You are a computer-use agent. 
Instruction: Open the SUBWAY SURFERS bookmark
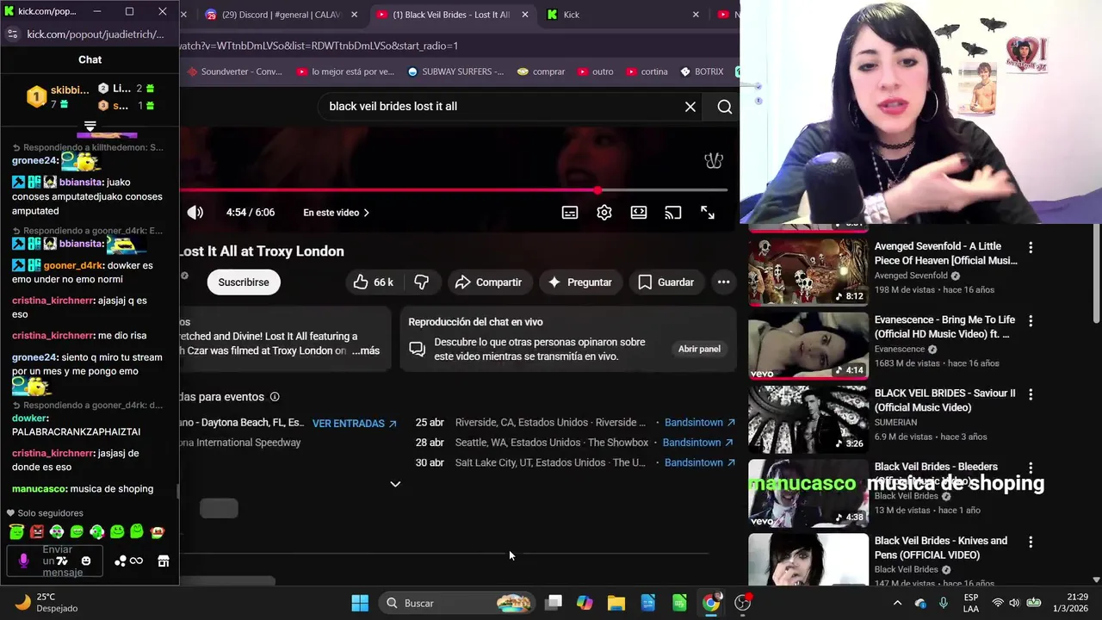pyautogui.click(x=455, y=71)
